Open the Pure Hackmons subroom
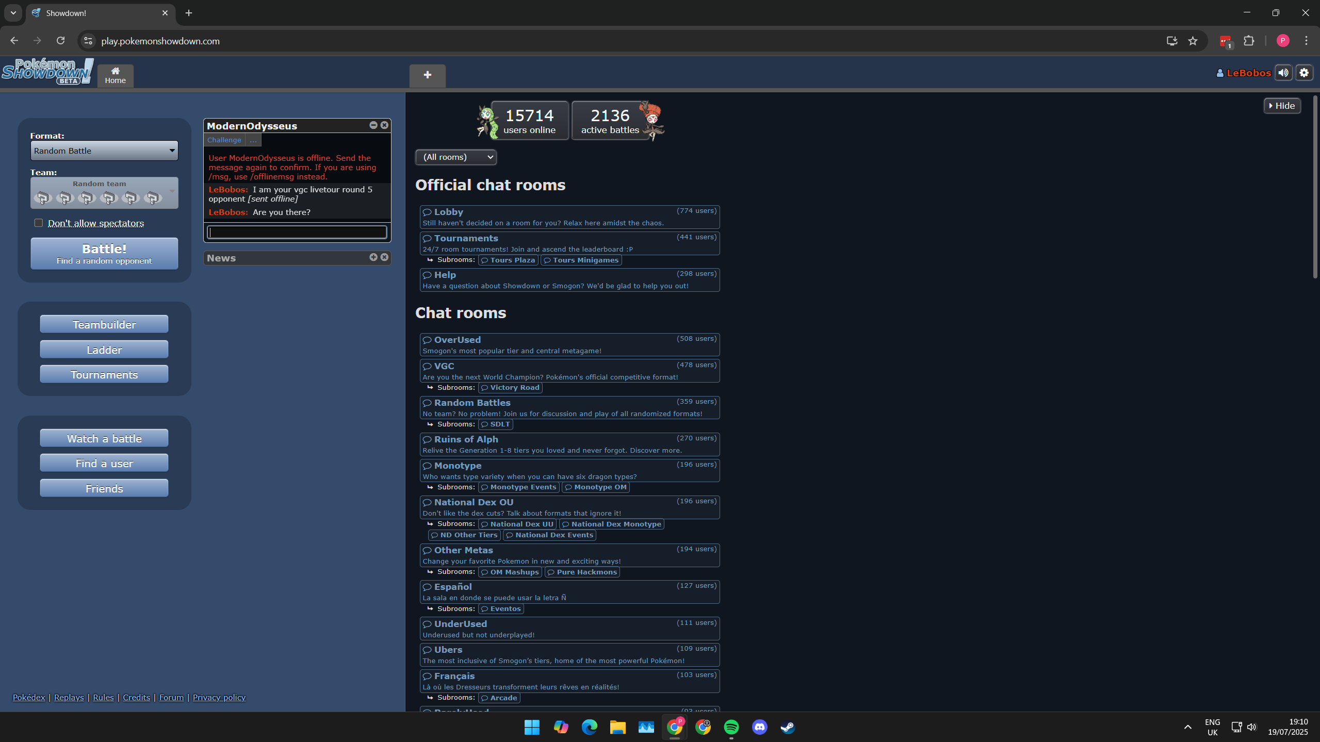The image size is (1320, 742). [x=582, y=572]
